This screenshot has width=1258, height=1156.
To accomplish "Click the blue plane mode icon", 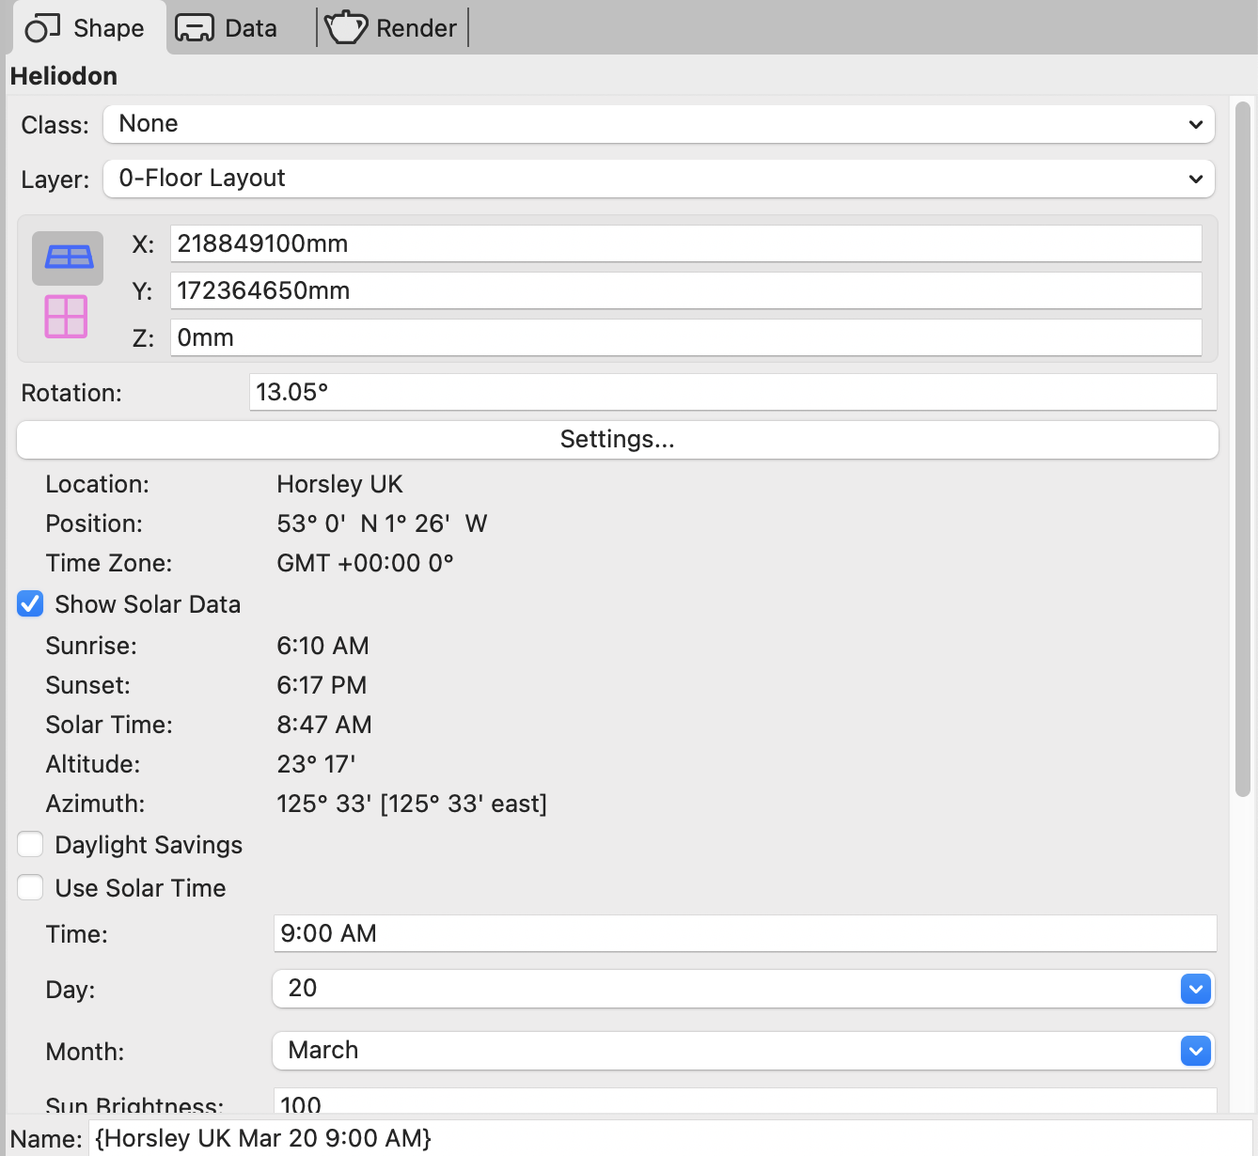I will pyautogui.click(x=68, y=258).
